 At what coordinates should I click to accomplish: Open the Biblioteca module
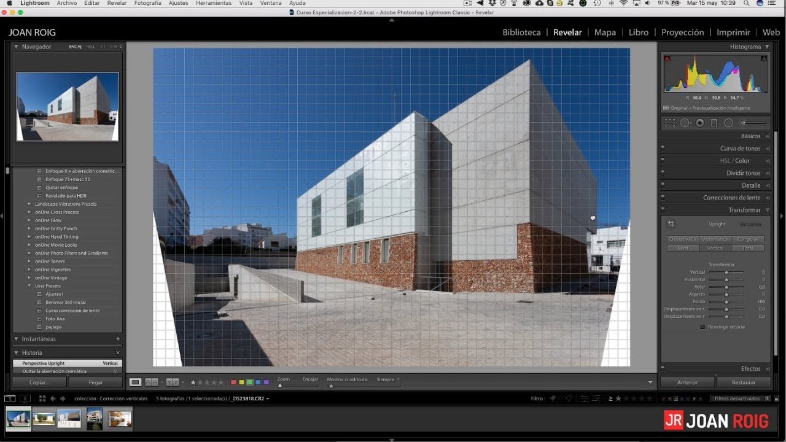pyautogui.click(x=521, y=33)
